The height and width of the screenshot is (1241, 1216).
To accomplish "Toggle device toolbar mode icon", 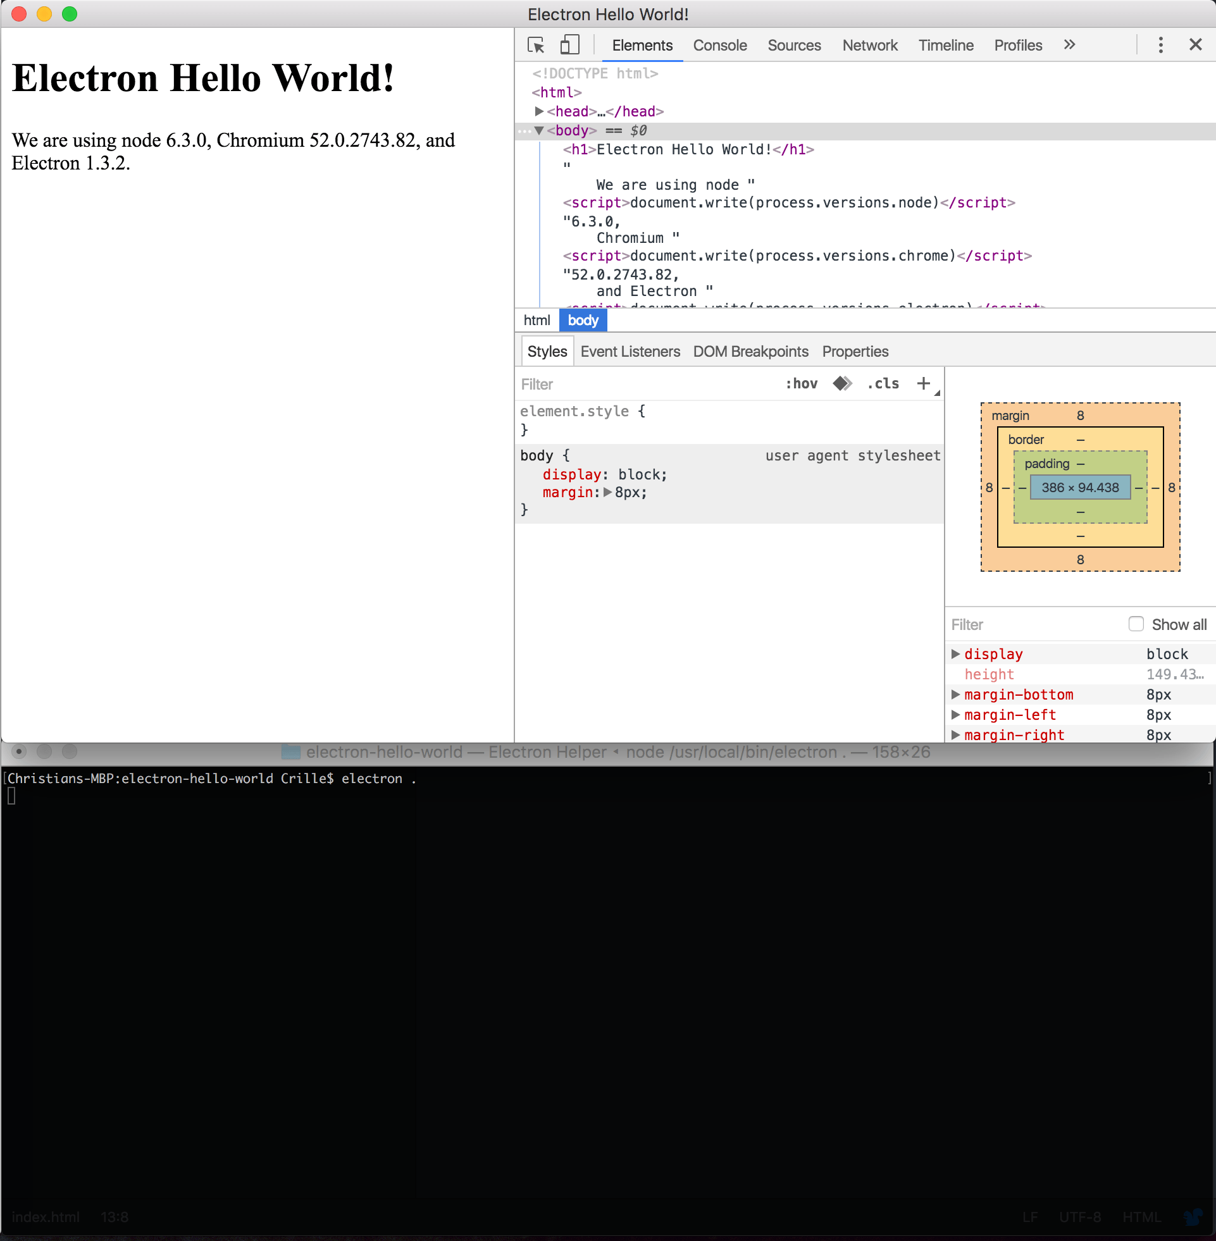I will coord(569,45).
